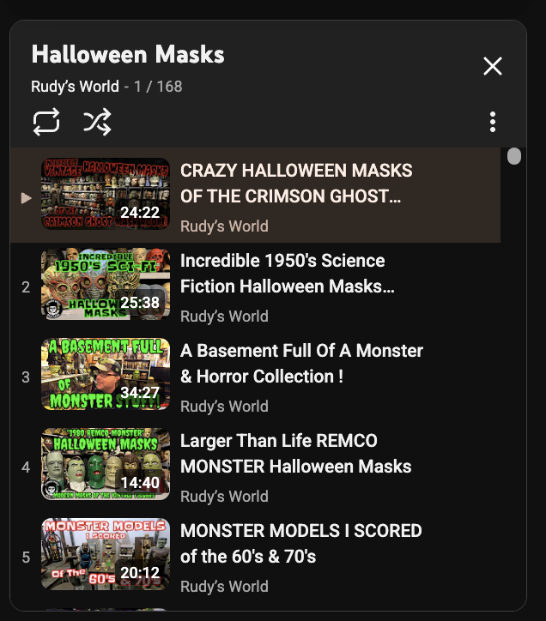
Task: Click the 1 / 168 playlist position counter
Action: point(158,87)
